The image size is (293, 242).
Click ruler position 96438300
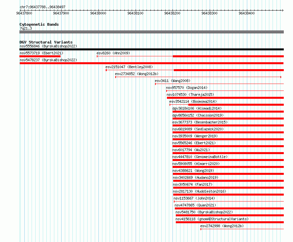point(209,13)
